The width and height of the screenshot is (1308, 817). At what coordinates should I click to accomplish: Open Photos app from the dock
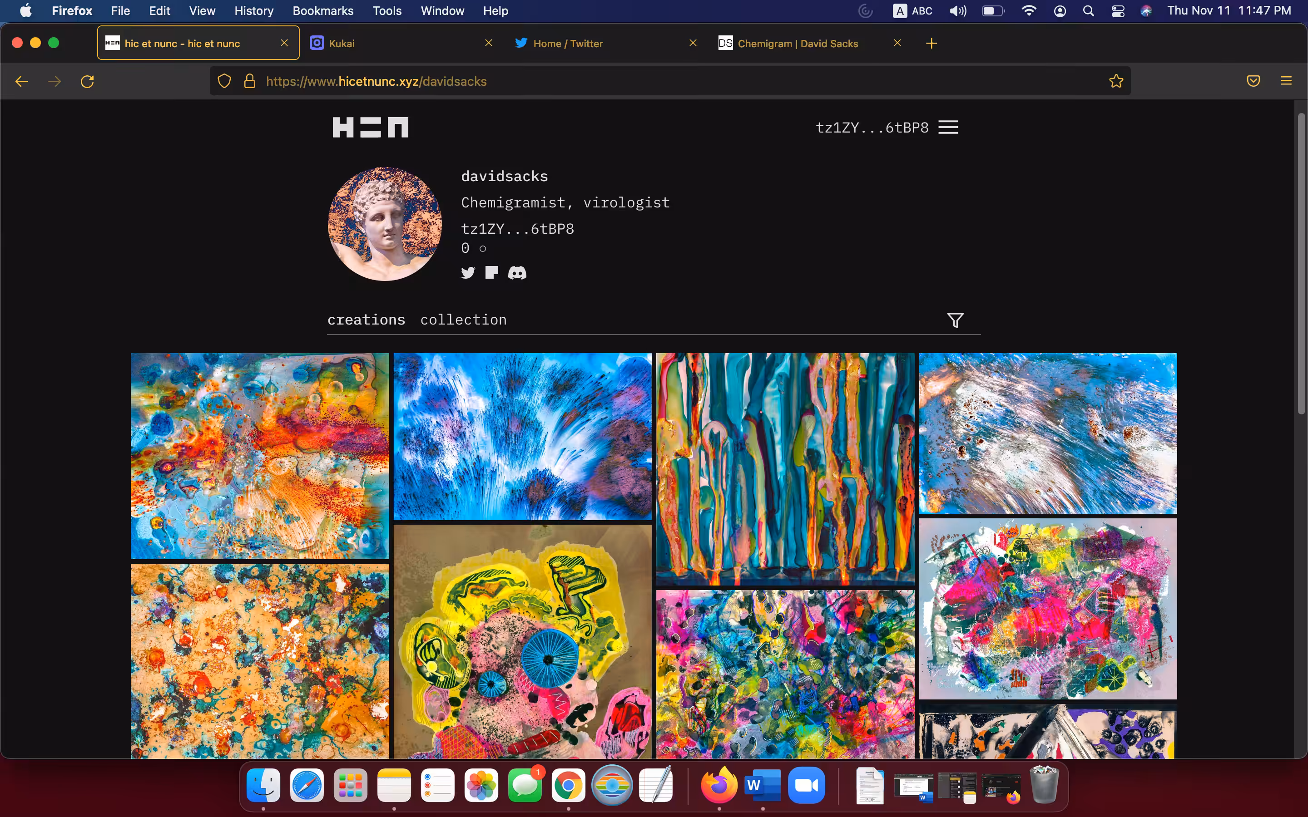tap(481, 785)
